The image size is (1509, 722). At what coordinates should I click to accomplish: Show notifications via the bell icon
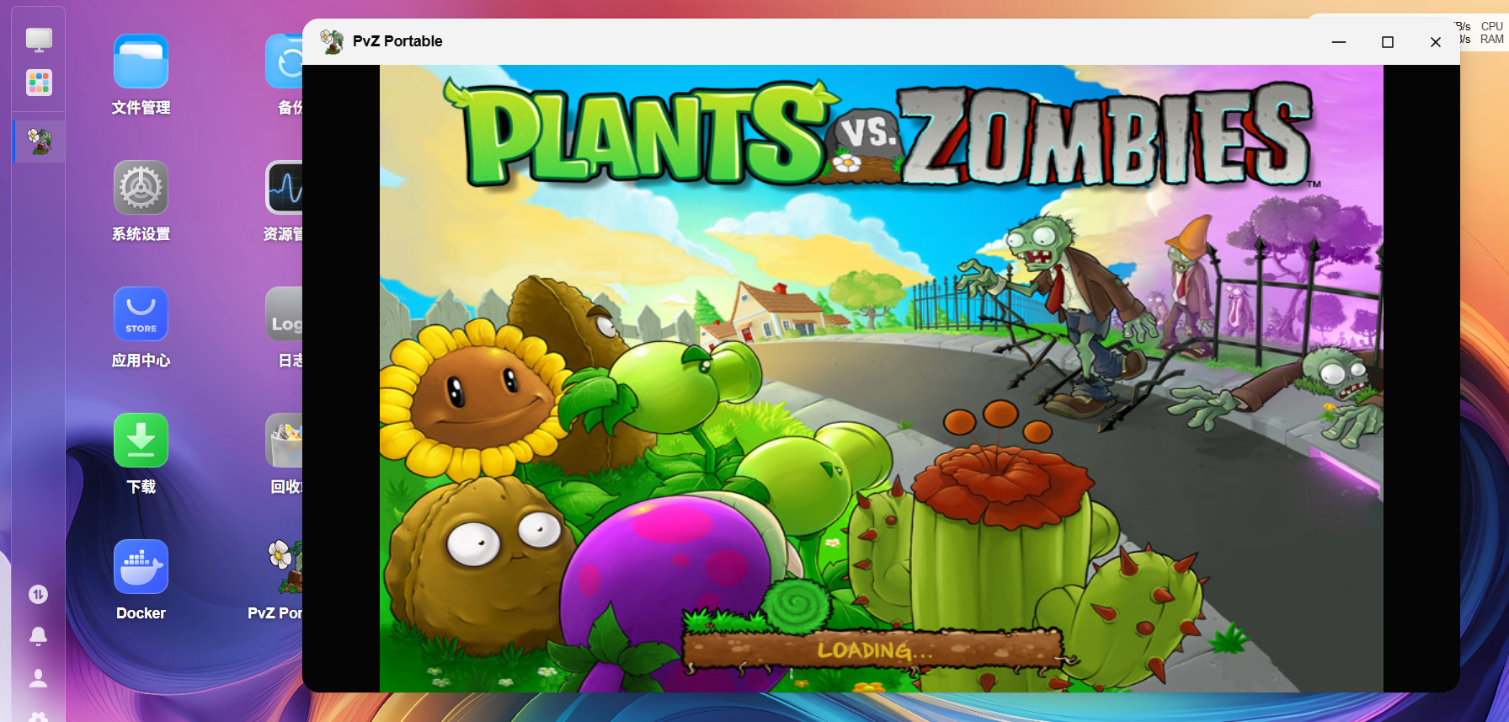point(38,636)
